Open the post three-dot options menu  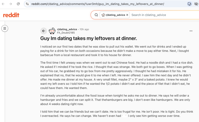(x=191, y=31)
